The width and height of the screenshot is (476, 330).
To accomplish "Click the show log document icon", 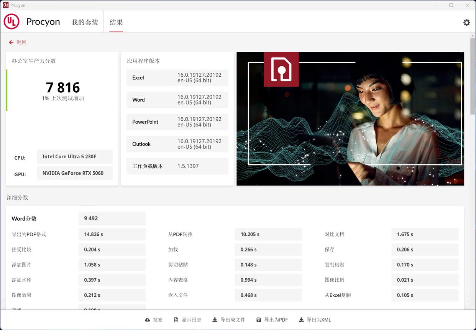I will (x=176, y=320).
